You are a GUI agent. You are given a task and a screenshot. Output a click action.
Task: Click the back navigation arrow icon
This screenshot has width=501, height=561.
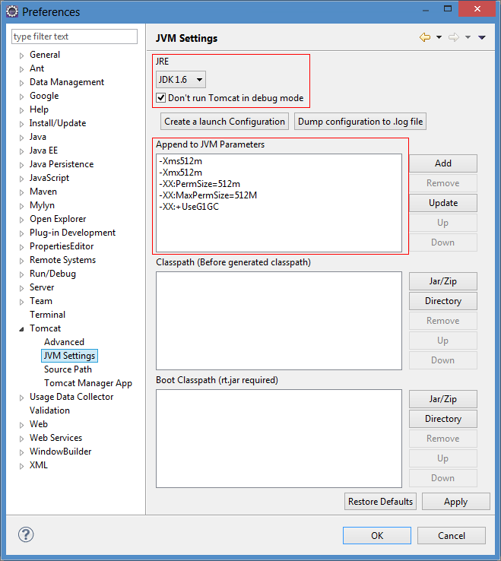[425, 37]
